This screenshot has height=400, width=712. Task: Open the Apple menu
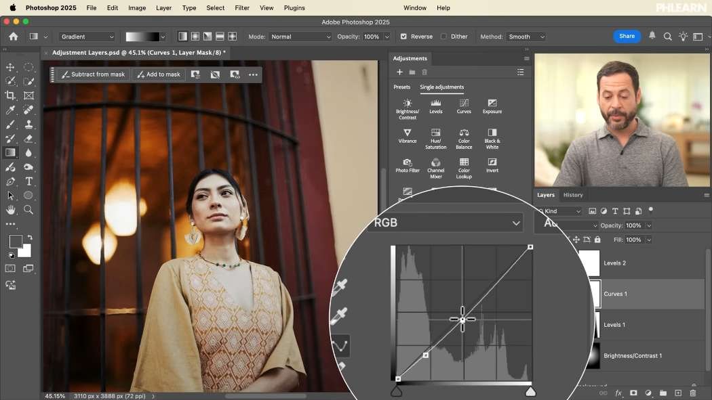(13, 7)
